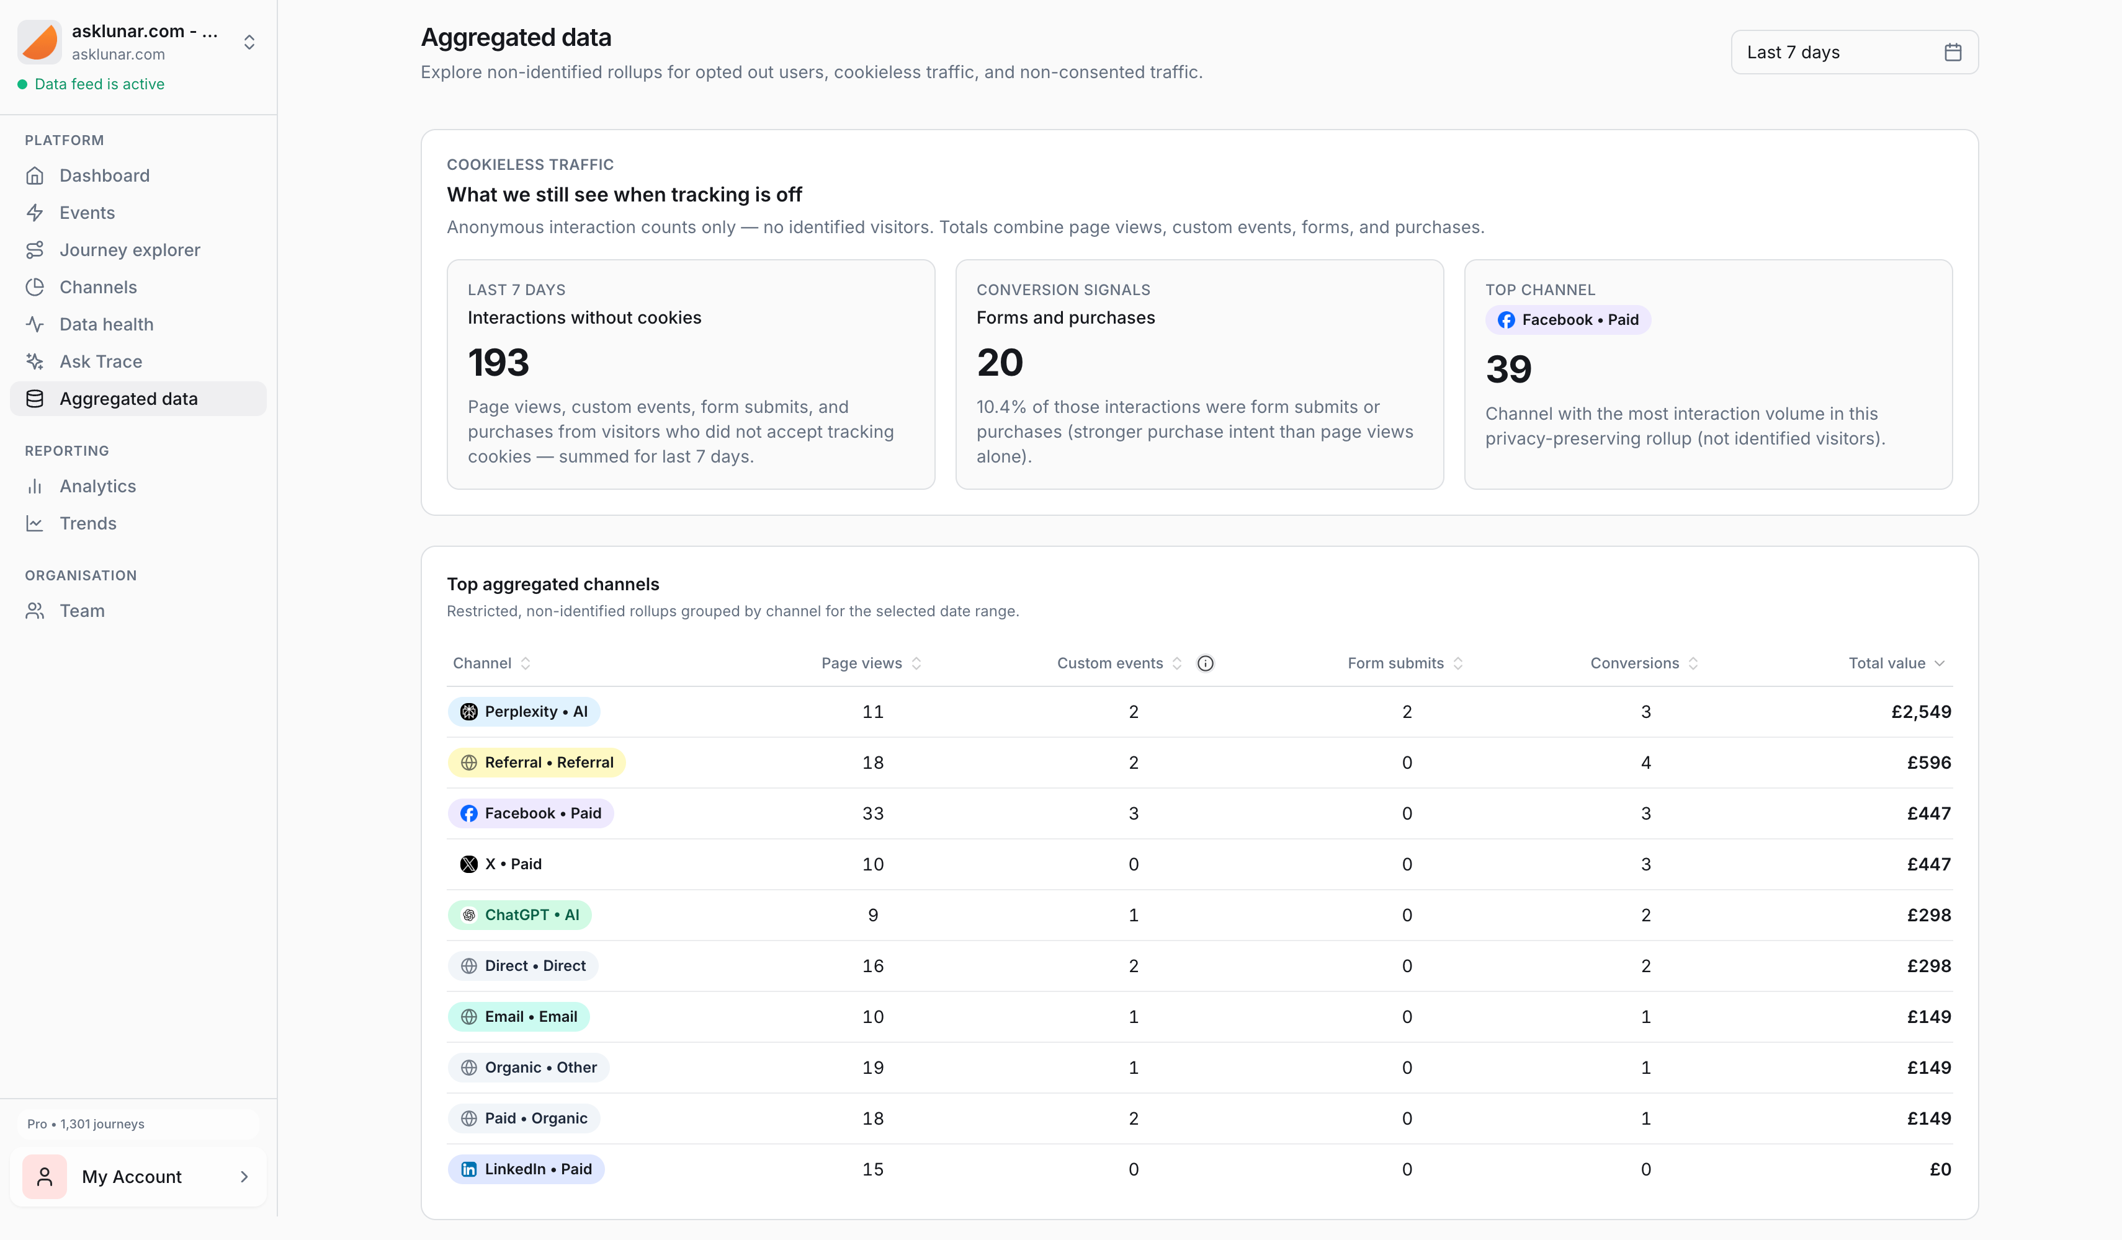Sort the table by Page views column
The height and width of the screenshot is (1240, 2122).
tap(870, 663)
